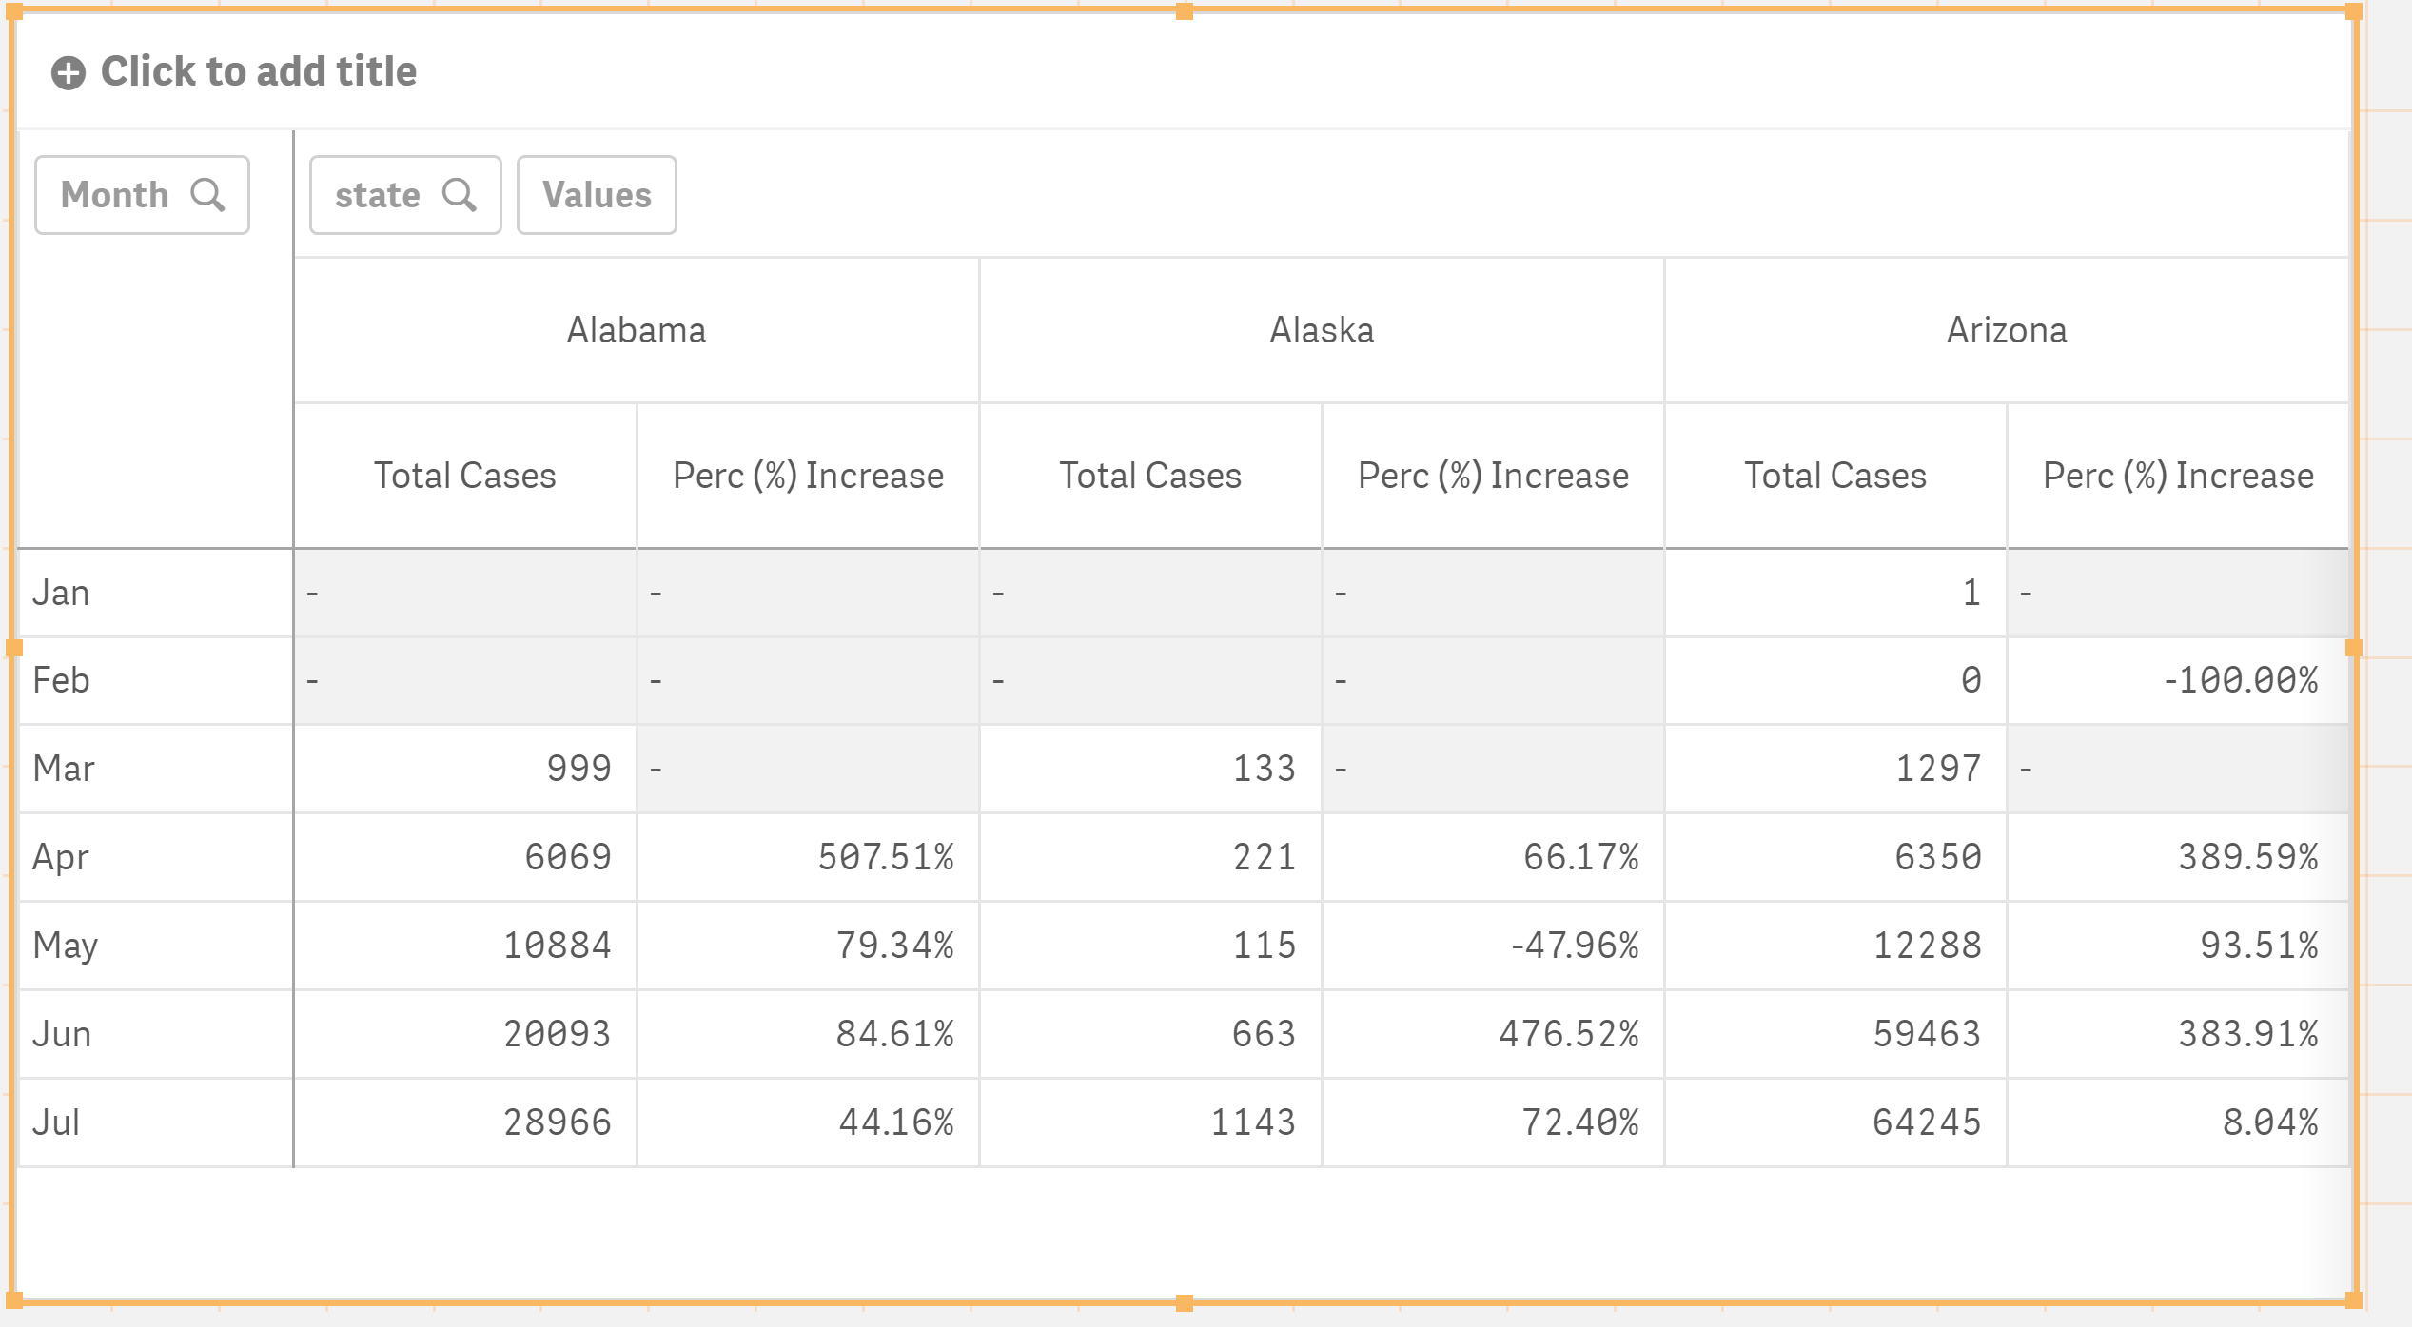
Task: Click Alaska's Perc (%) Increase header
Action: pyautogui.click(x=1493, y=476)
